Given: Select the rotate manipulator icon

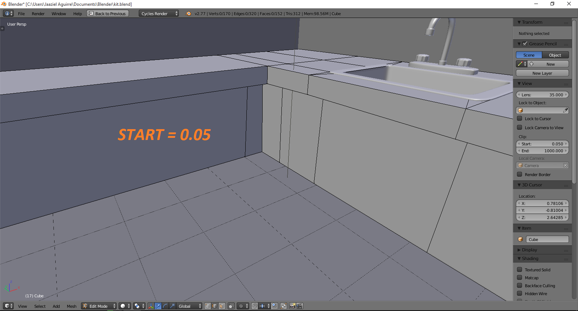Looking at the screenshot, I should (x=165, y=306).
